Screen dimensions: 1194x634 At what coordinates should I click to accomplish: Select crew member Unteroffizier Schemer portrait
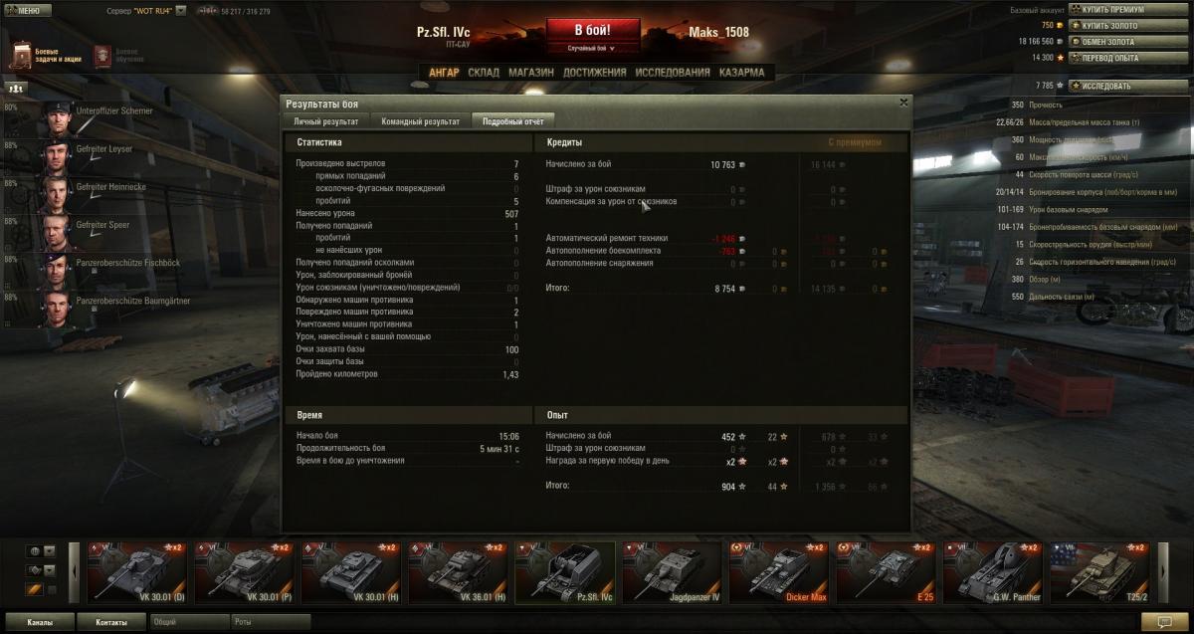(x=57, y=116)
